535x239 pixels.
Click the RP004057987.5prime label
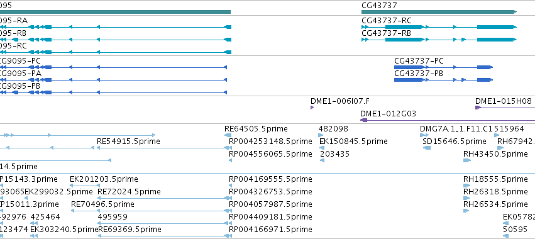(270, 204)
